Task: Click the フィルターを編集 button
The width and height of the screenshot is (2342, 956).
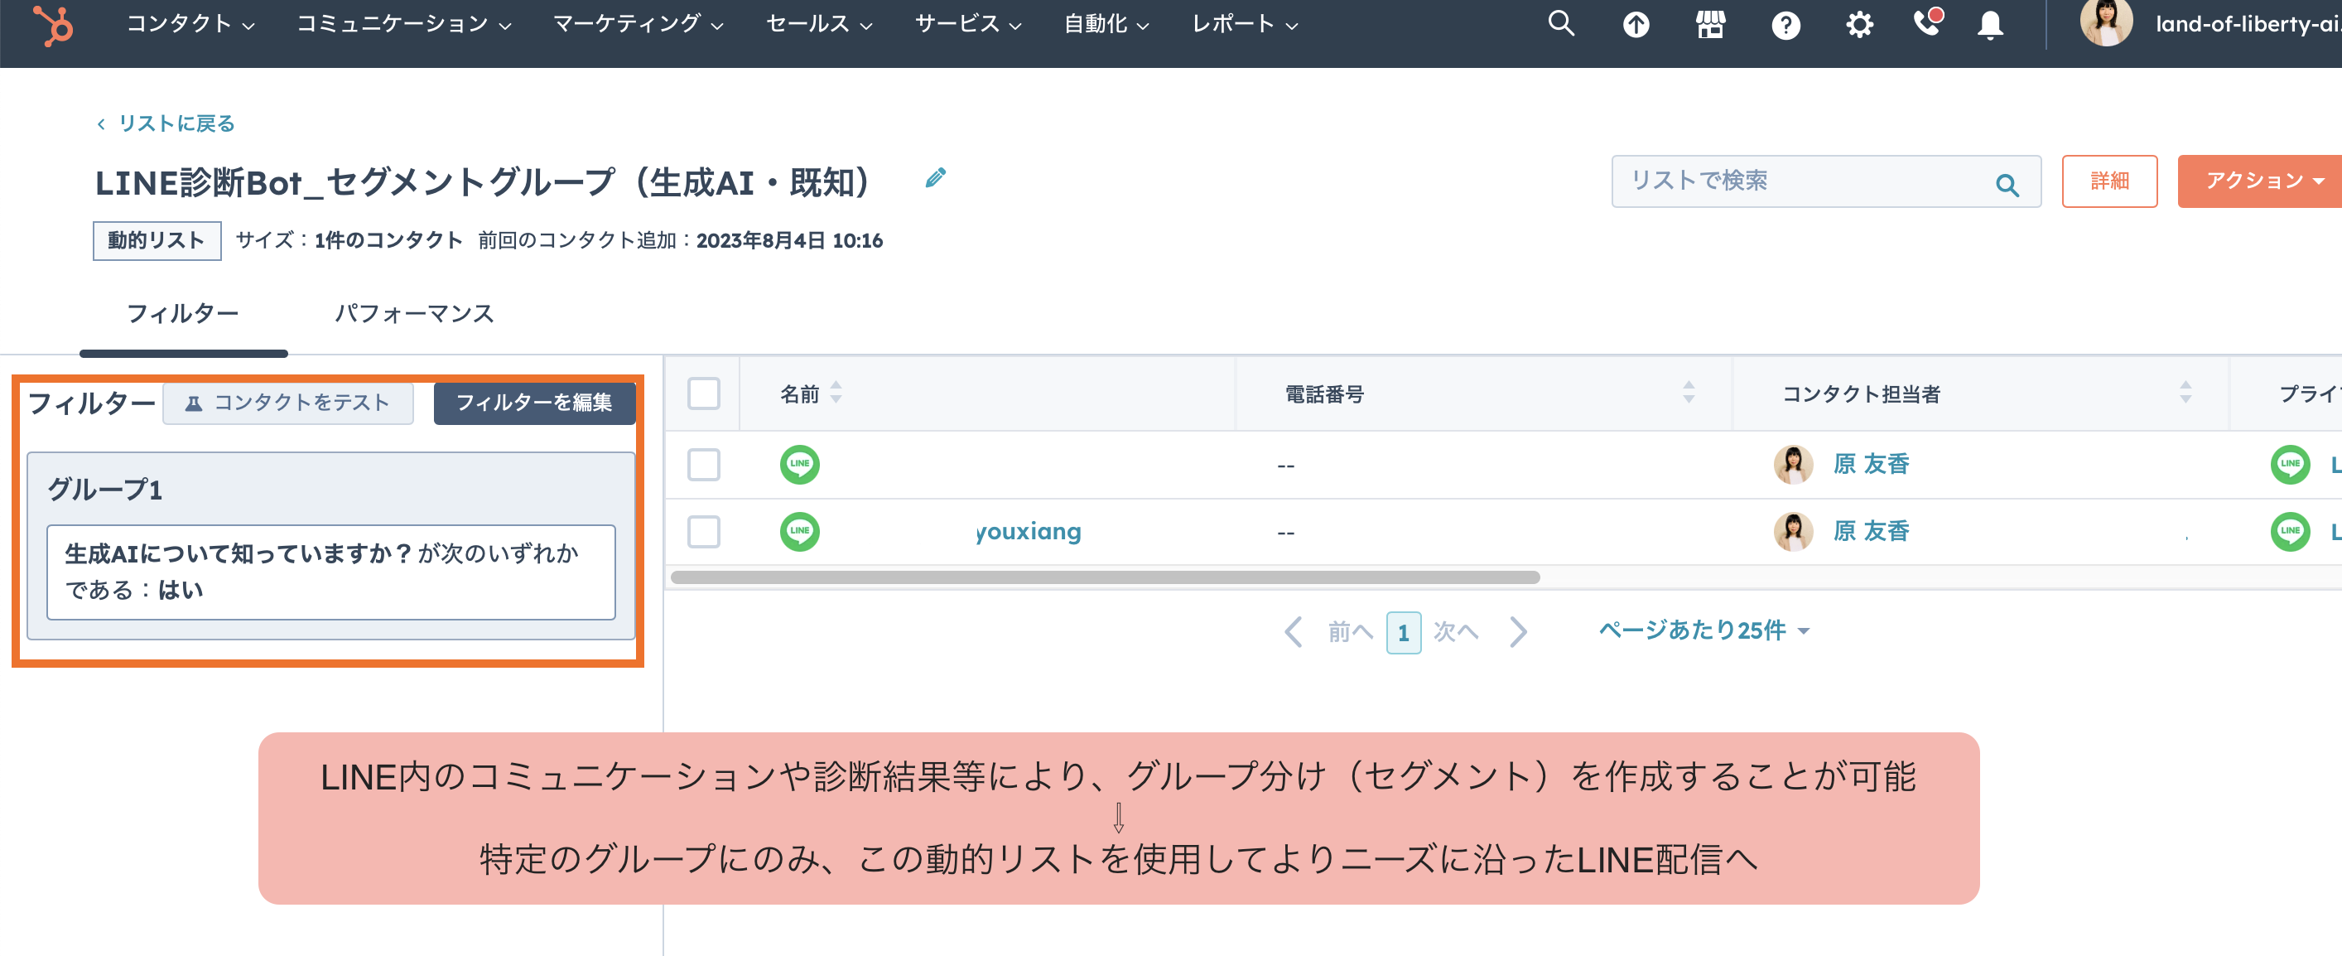Action: pyautogui.click(x=536, y=404)
